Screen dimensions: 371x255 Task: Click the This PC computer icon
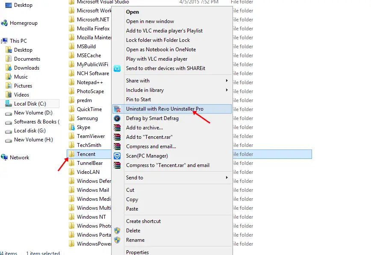4,41
